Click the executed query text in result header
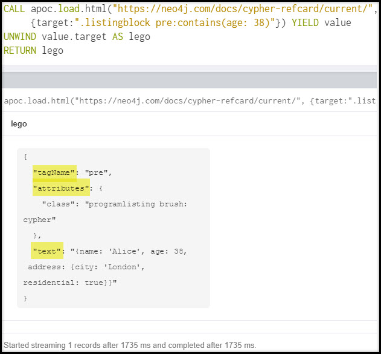 pyautogui.click(x=190, y=100)
